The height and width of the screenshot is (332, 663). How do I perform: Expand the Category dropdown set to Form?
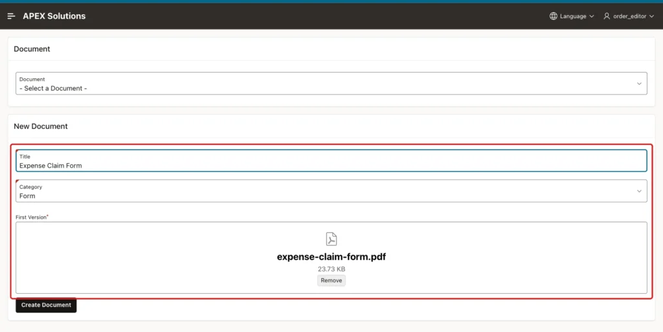[x=331, y=191]
